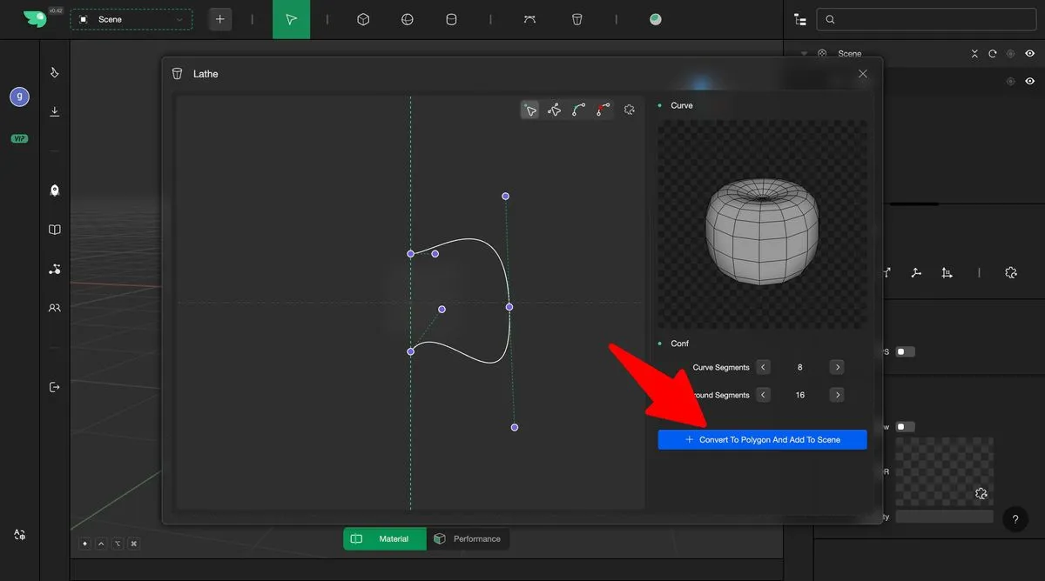Viewport: 1045px width, 581px height.
Task: Click the cube primitive icon
Action: (364, 19)
